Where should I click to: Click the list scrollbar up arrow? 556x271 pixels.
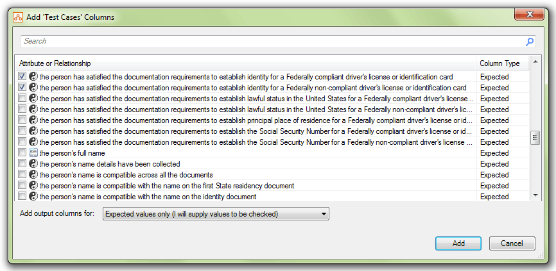pos(535,62)
